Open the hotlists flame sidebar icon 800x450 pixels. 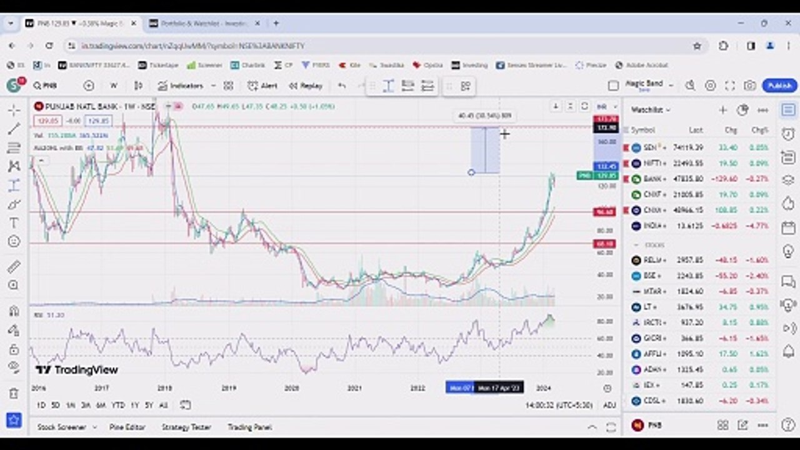[x=788, y=204]
